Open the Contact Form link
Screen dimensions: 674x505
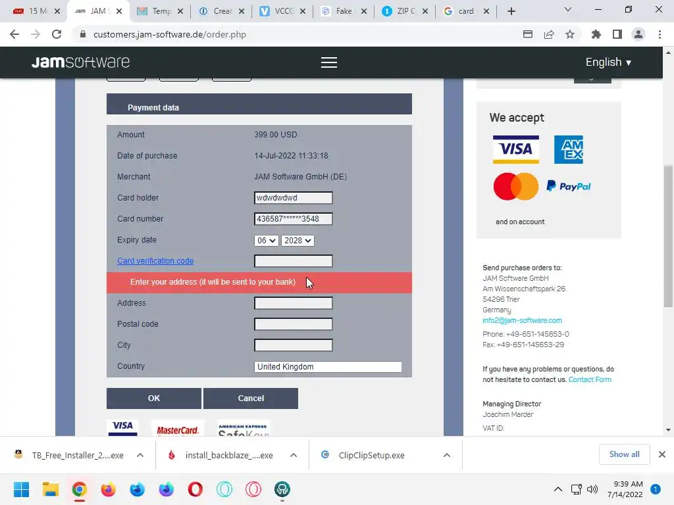(589, 379)
